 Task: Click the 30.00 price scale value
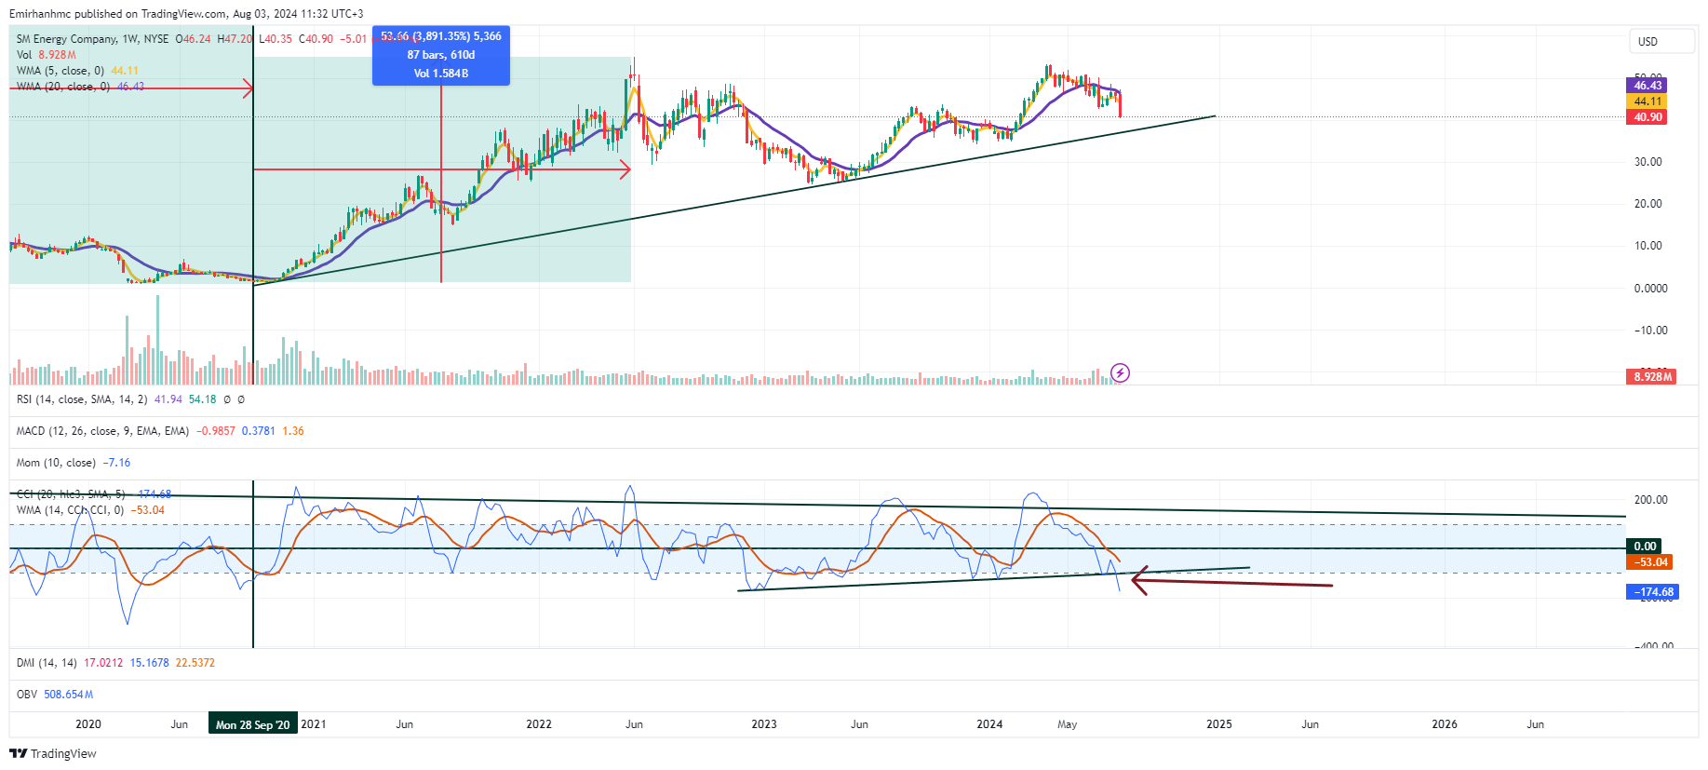pos(1648,162)
